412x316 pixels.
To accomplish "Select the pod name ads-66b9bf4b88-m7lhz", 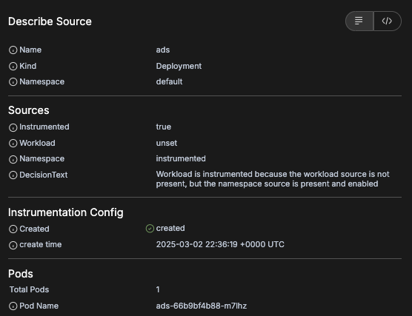I will coord(202,306).
